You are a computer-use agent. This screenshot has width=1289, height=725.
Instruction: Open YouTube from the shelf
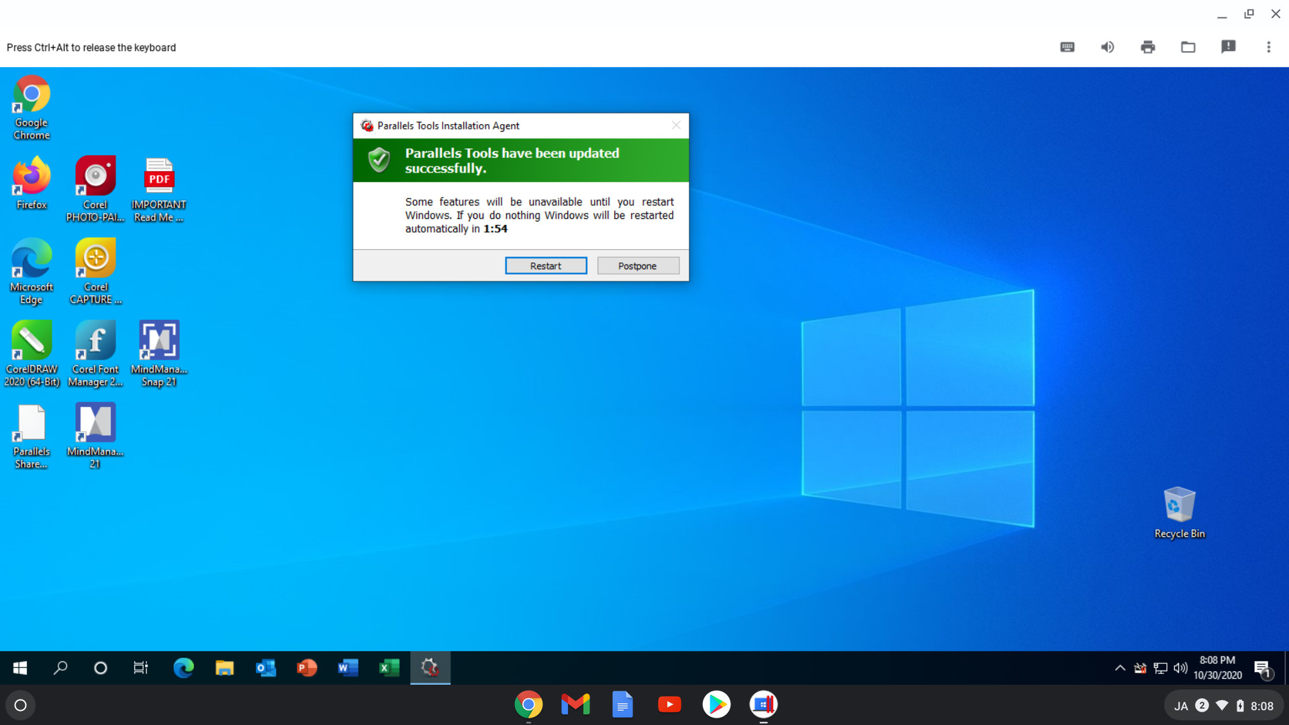[x=669, y=705]
